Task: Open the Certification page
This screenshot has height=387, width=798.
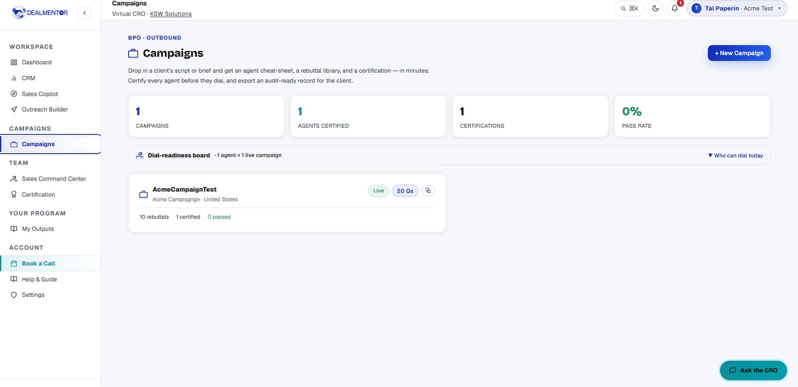Action: [x=50, y=194]
